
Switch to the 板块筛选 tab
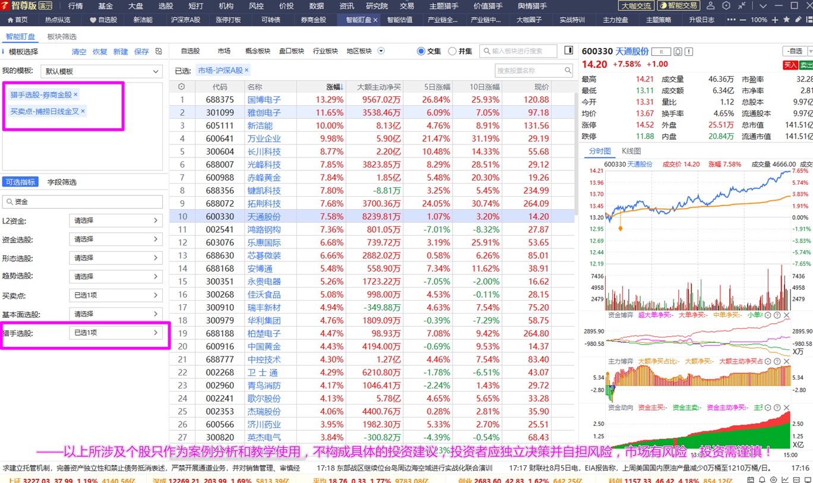(62, 37)
